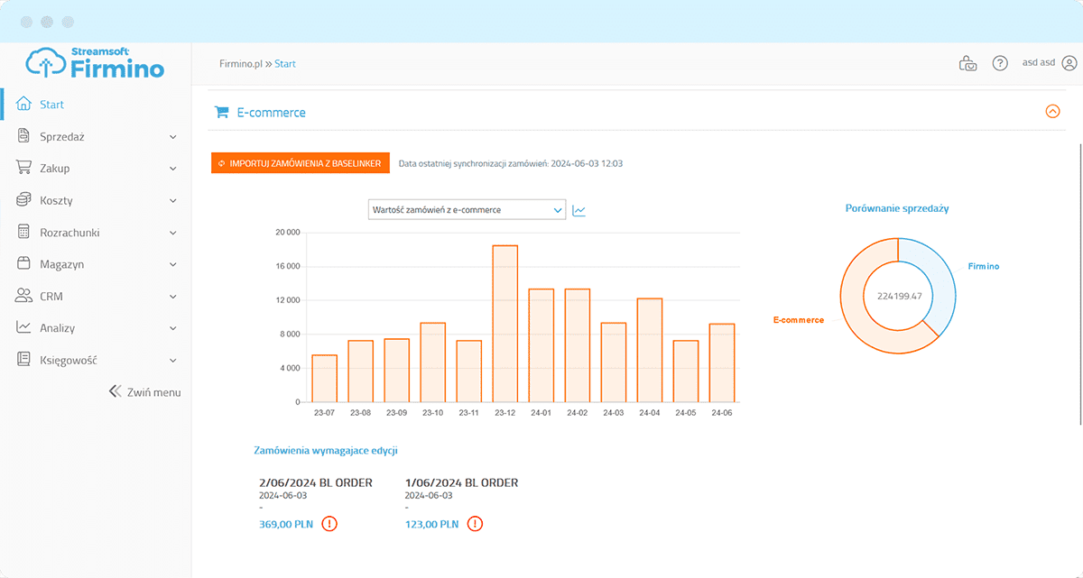The height and width of the screenshot is (578, 1083).
Task: Click warning icon next to 123,00 PLN
Action: [x=475, y=524]
